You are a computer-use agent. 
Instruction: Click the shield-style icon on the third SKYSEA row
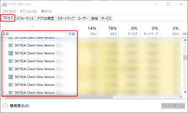pyautogui.click(x=11, y=53)
